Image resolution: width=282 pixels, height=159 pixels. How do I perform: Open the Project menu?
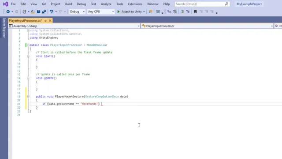tap(56, 4)
